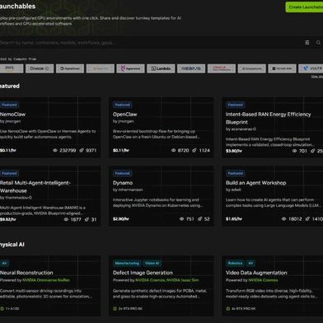Click rocket icon beside 1124 on OpenClaw
Viewport: 323px width, 323px height.
(194, 150)
